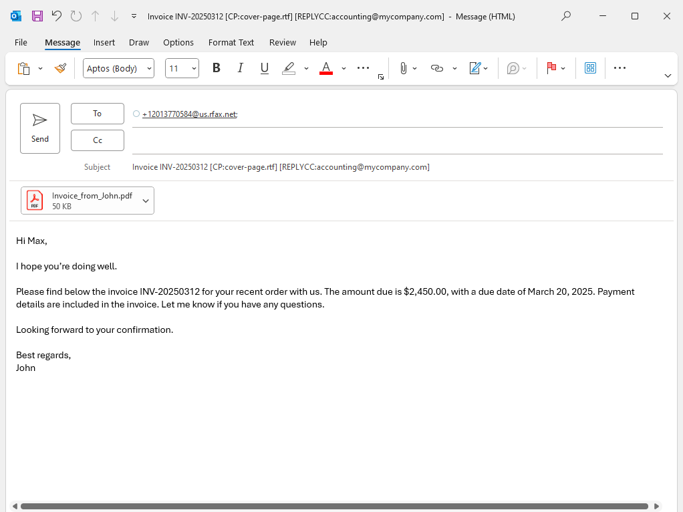Click the search magnifier in title bar
Screen dimensions: 683x512
(x=566, y=16)
